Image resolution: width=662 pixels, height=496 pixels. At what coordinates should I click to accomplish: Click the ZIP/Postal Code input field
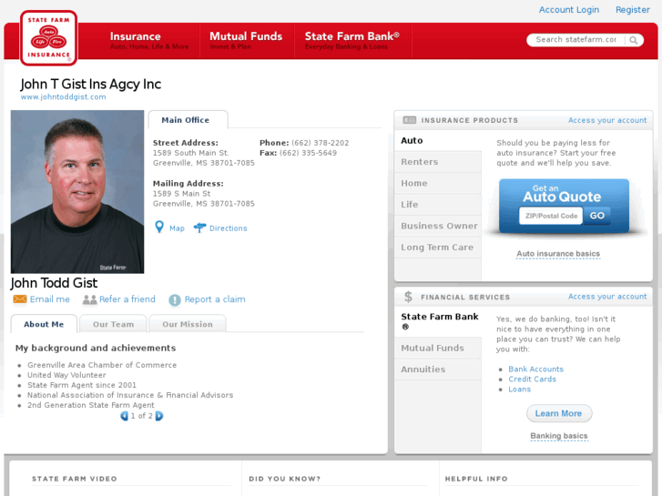[x=551, y=216]
